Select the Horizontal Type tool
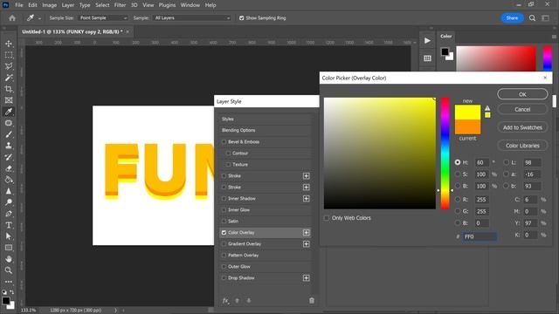 click(x=9, y=225)
